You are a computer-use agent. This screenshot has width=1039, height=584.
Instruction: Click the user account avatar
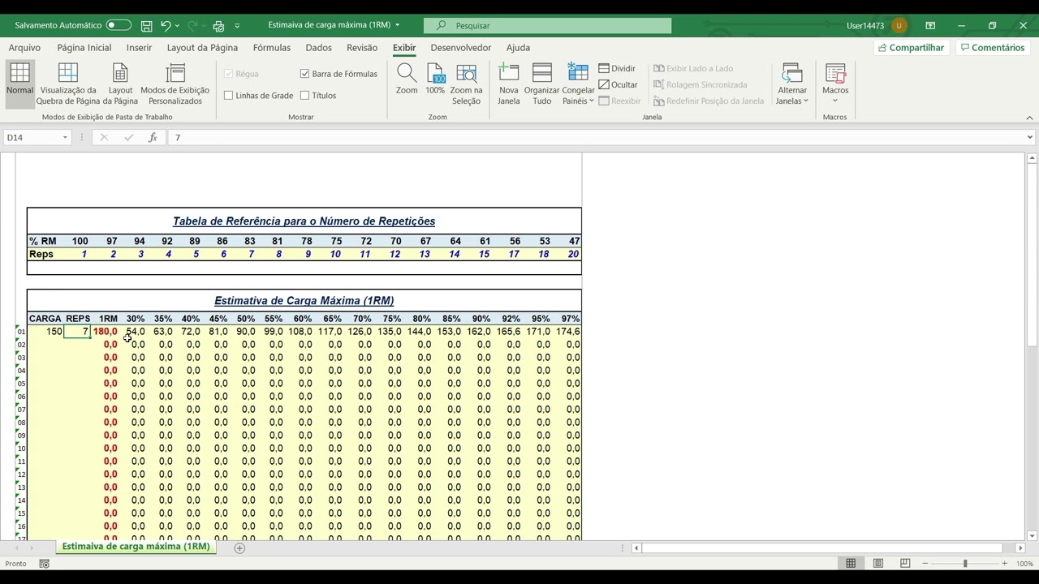tap(899, 26)
